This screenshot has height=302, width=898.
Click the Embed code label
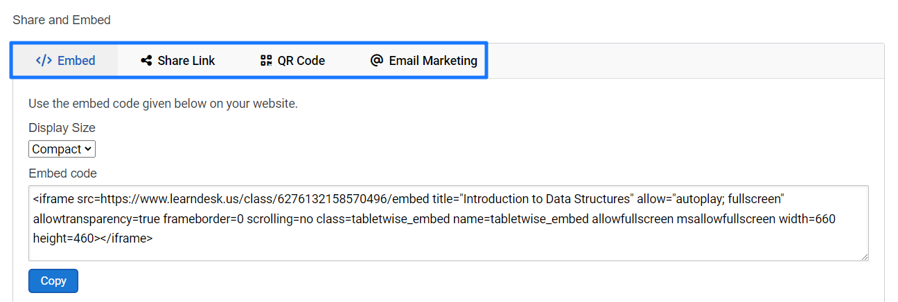pyautogui.click(x=62, y=173)
